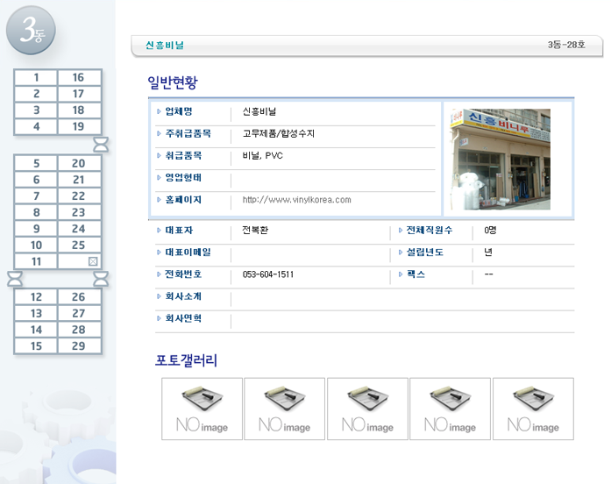Image resolution: width=611 pixels, height=484 pixels.
Task: Open the 신흥비닐 storefront photo
Action: point(500,159)
